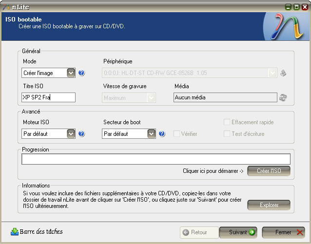Open the Mode dropdown showing Créer l'image

click(48, 73)
